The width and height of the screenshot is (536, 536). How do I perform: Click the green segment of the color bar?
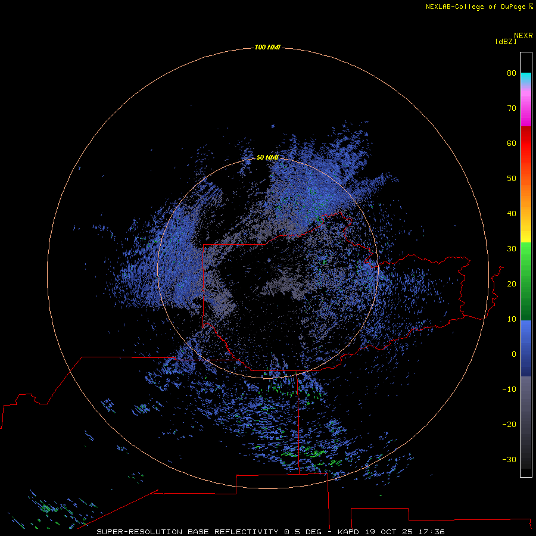click(x=526, y=281)
